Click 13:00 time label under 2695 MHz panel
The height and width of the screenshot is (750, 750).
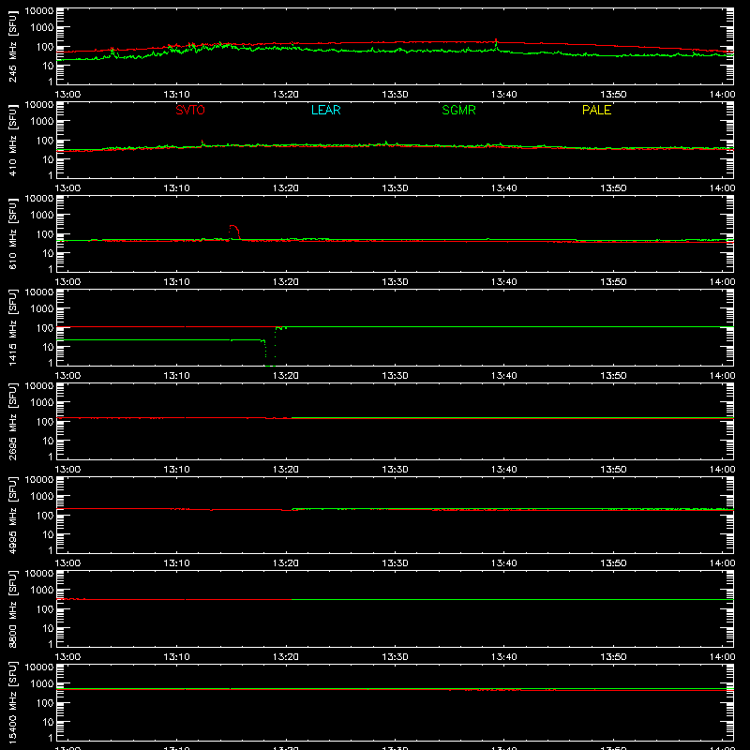click(x=67, y=470)
